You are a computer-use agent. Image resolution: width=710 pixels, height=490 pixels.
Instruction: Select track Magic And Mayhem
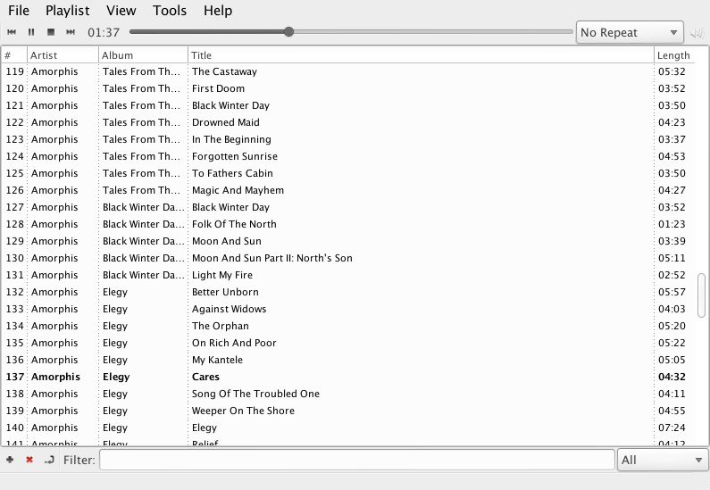point(348,190)
